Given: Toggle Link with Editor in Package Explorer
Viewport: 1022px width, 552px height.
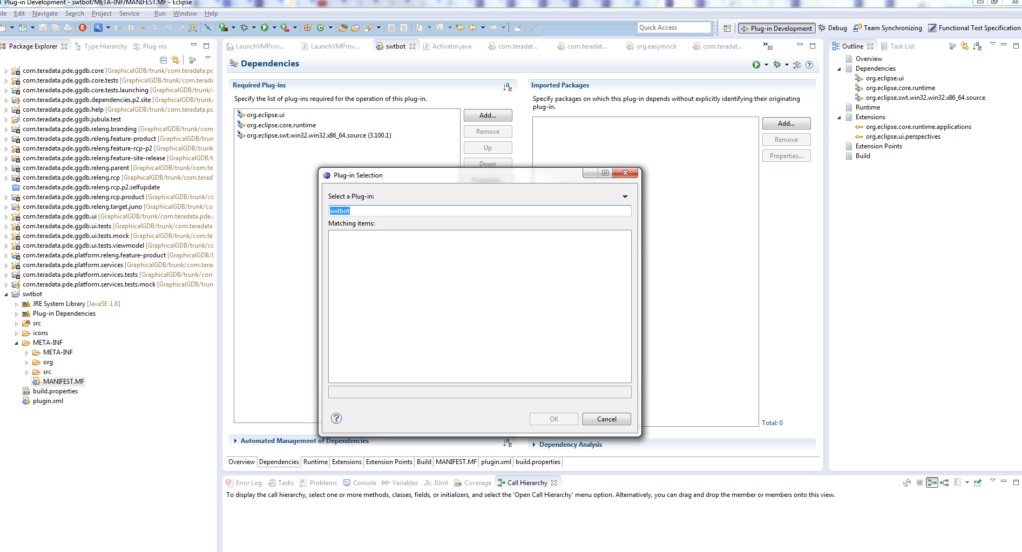Looking at the screenshot, I should pos(175,60).
